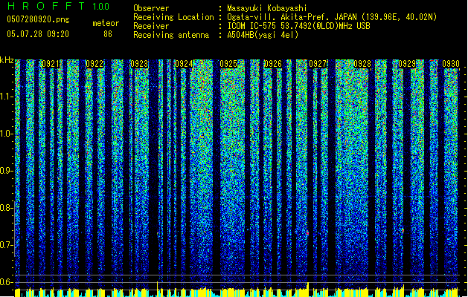
Task: Click the 0.7 kHz axis label
Action: click(7, 245)
